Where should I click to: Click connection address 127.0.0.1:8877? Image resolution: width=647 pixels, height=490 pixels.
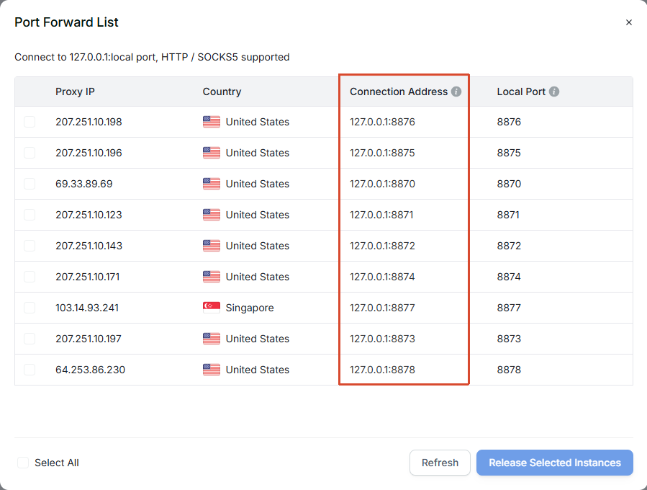tap(382, 308)
